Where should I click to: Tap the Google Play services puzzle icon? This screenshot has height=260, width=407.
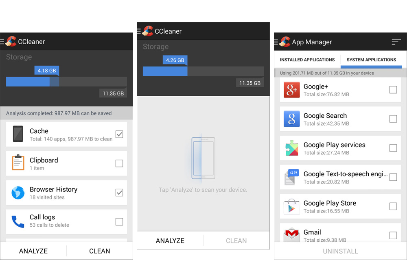(x=291, y=148)
